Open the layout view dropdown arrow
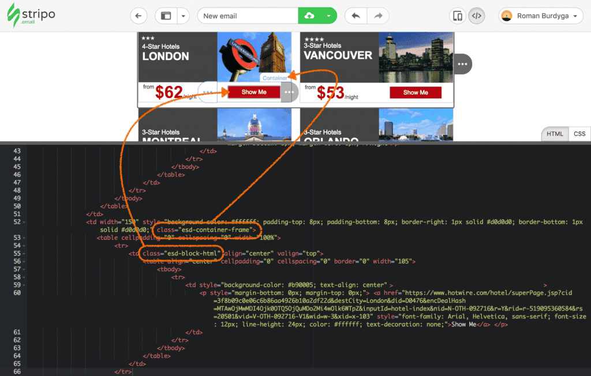 184,16
